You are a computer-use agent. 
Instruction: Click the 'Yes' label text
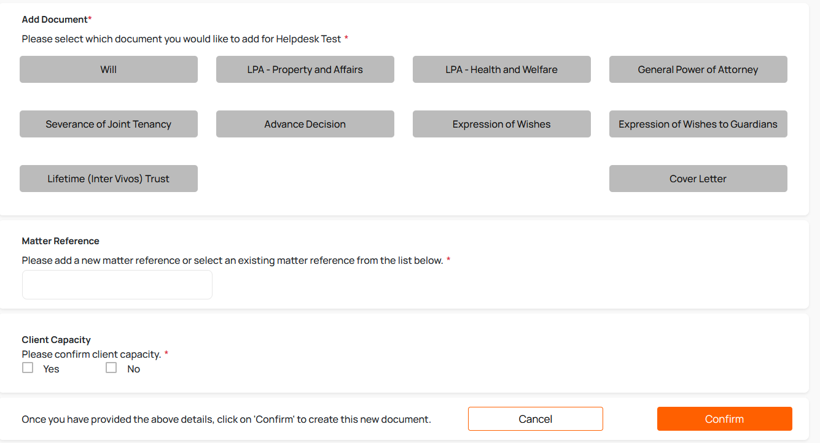tap(51, 369)
